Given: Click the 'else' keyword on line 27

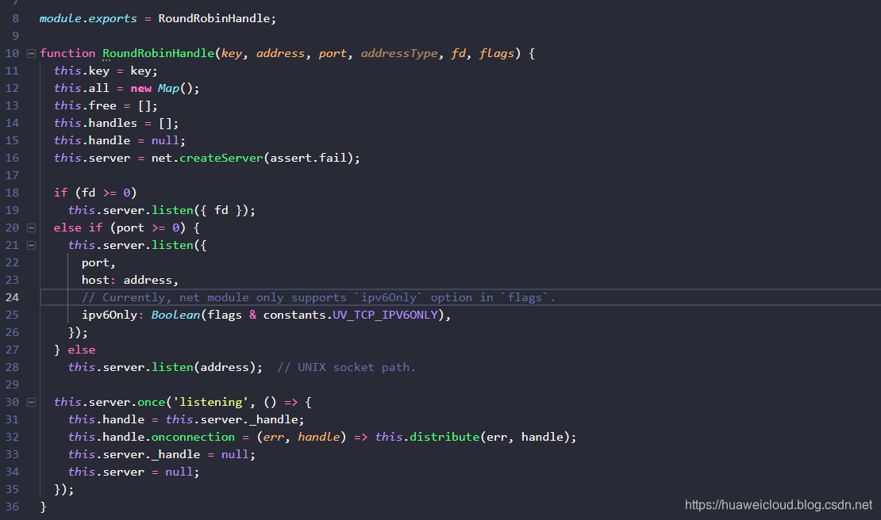Looking at the screenshot, I should point(82,350).
